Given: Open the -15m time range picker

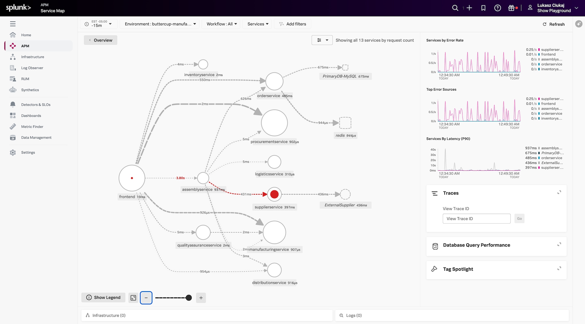Looking at the screenshot, I should point(99,24).
